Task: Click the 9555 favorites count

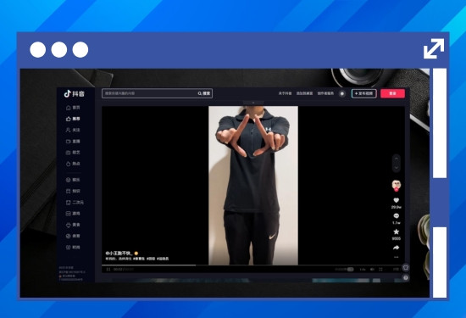Action: click(397, 238)
